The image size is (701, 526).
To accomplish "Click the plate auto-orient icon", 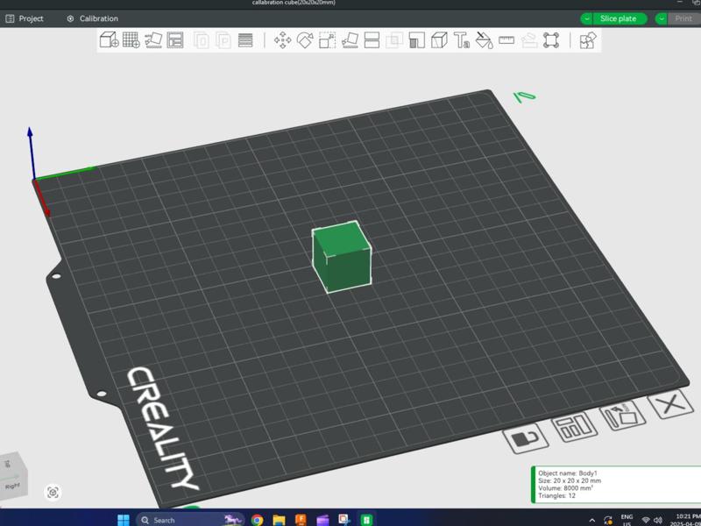I will (x=622, y=415).
